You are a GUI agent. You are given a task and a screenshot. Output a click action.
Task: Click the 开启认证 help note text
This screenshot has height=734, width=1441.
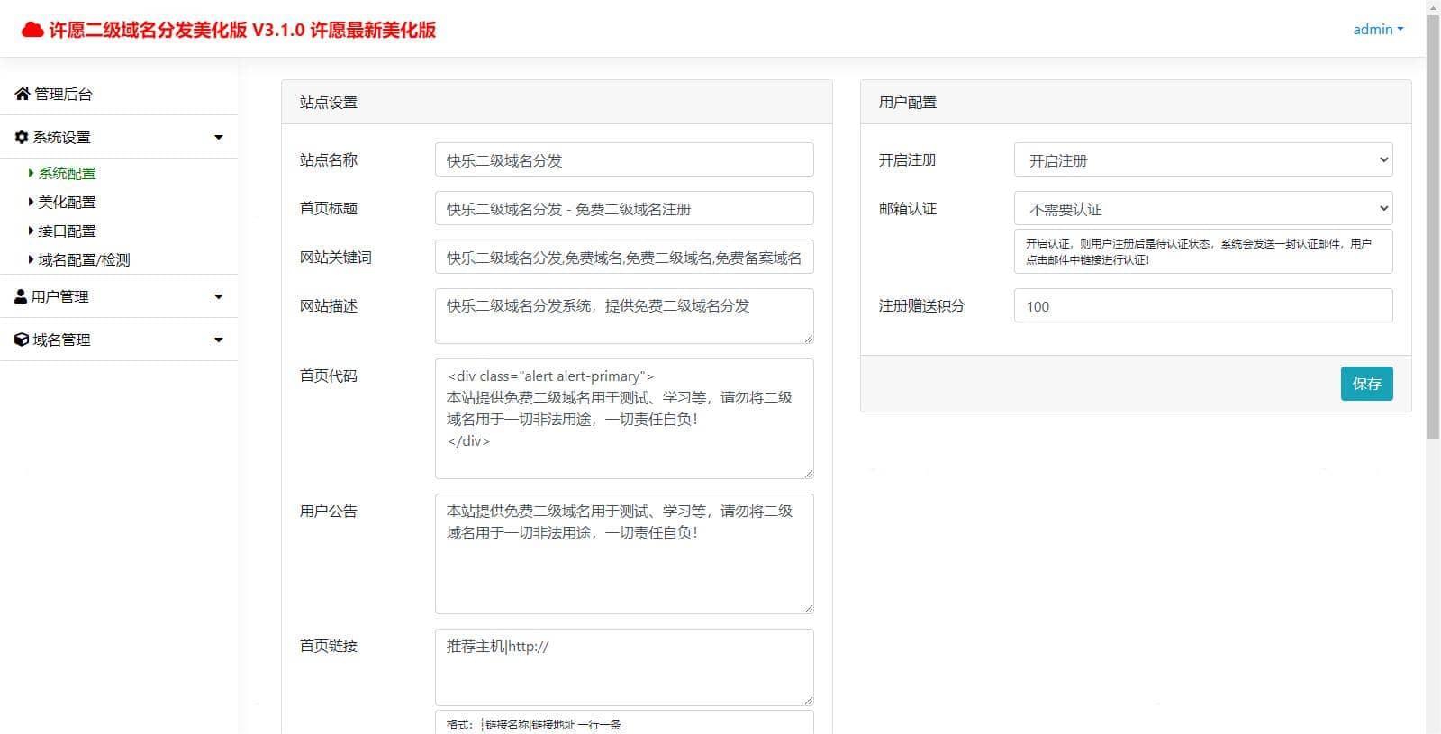click(x=1199, y=251)
